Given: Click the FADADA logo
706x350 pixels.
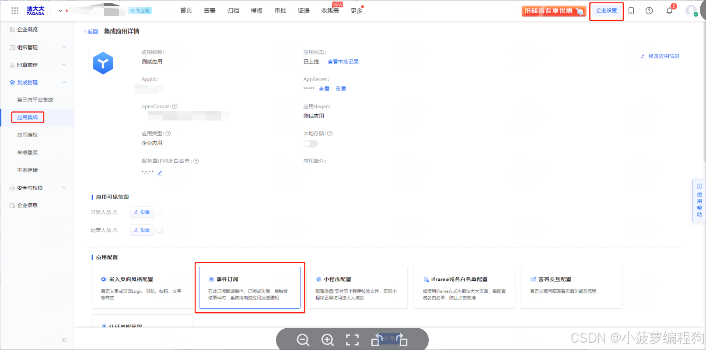Looking at the screenshot, I should (35, 11).
